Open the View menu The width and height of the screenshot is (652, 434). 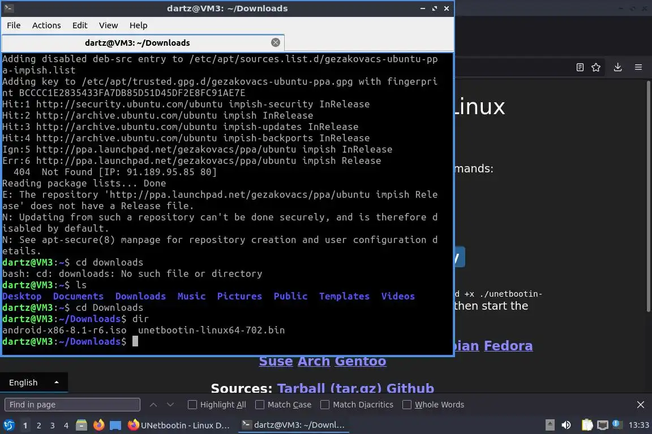(108, 25)
